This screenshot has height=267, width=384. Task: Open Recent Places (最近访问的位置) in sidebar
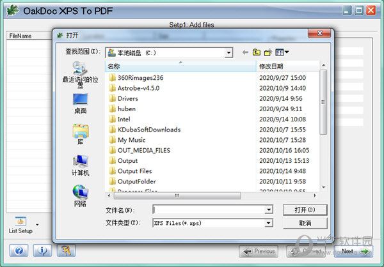[81, 74]
